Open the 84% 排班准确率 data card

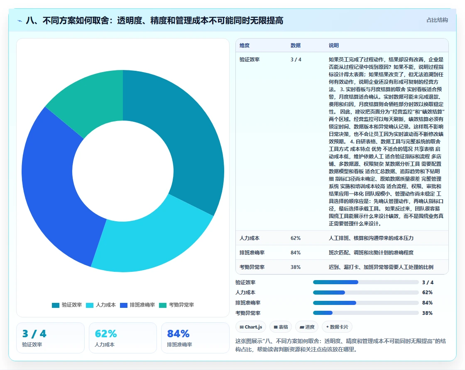(195, 338)
